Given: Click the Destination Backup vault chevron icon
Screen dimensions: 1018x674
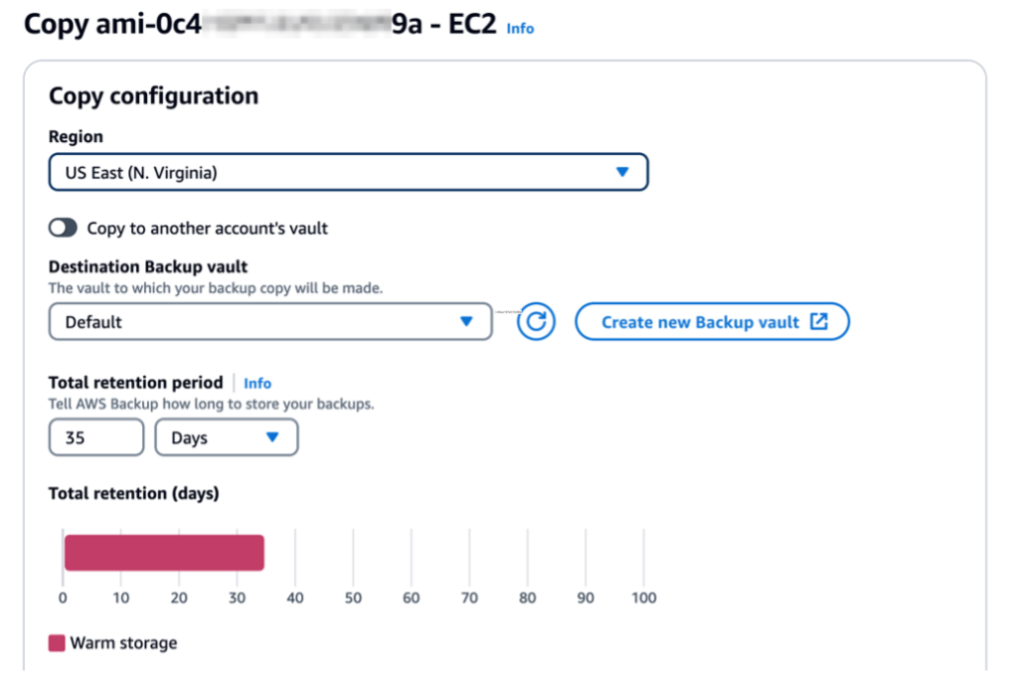Looking at the screenshot, I should [468, 321].
